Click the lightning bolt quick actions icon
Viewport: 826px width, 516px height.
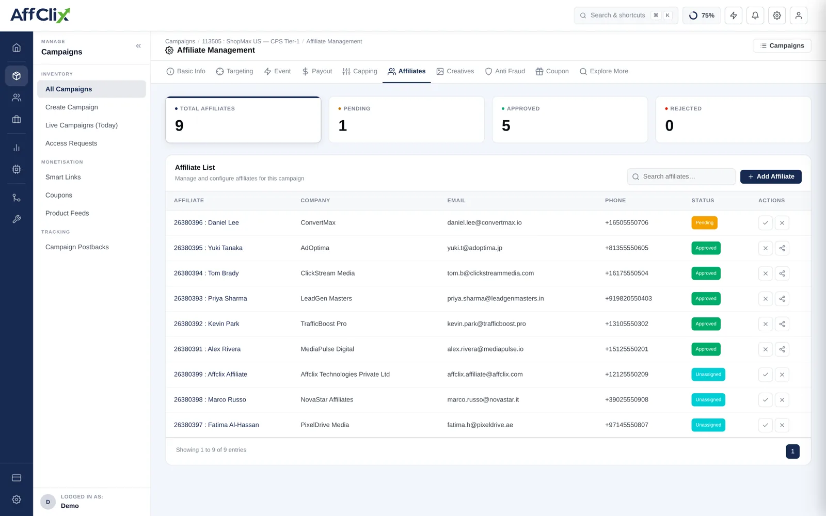tap(734, 15)
